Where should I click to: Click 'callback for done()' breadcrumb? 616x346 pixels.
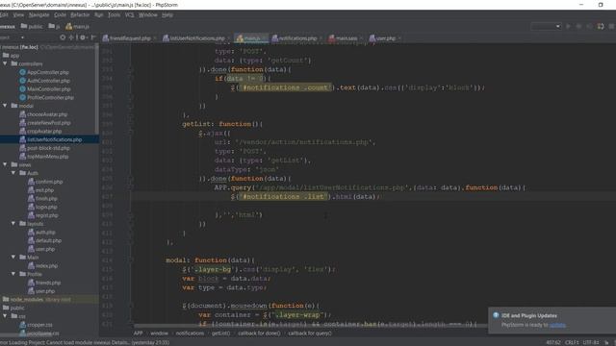tap(259, 334)
